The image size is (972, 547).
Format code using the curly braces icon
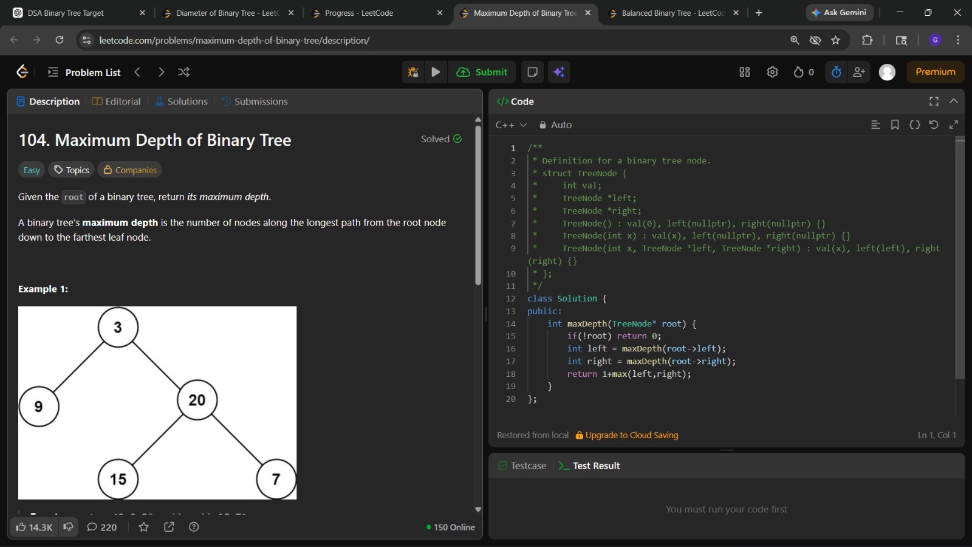(914, 125)
